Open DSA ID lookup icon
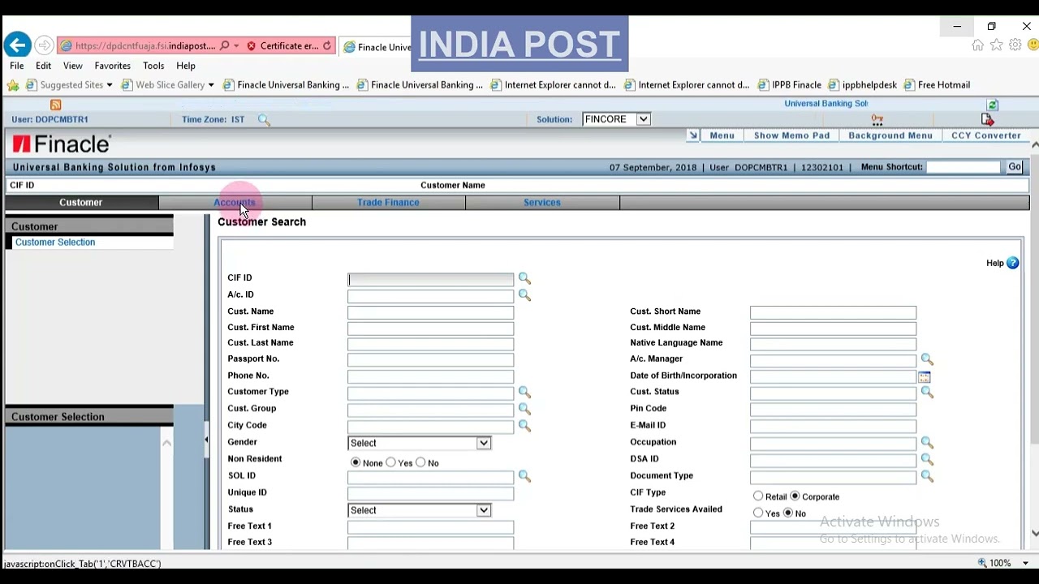 pos(927,460)
